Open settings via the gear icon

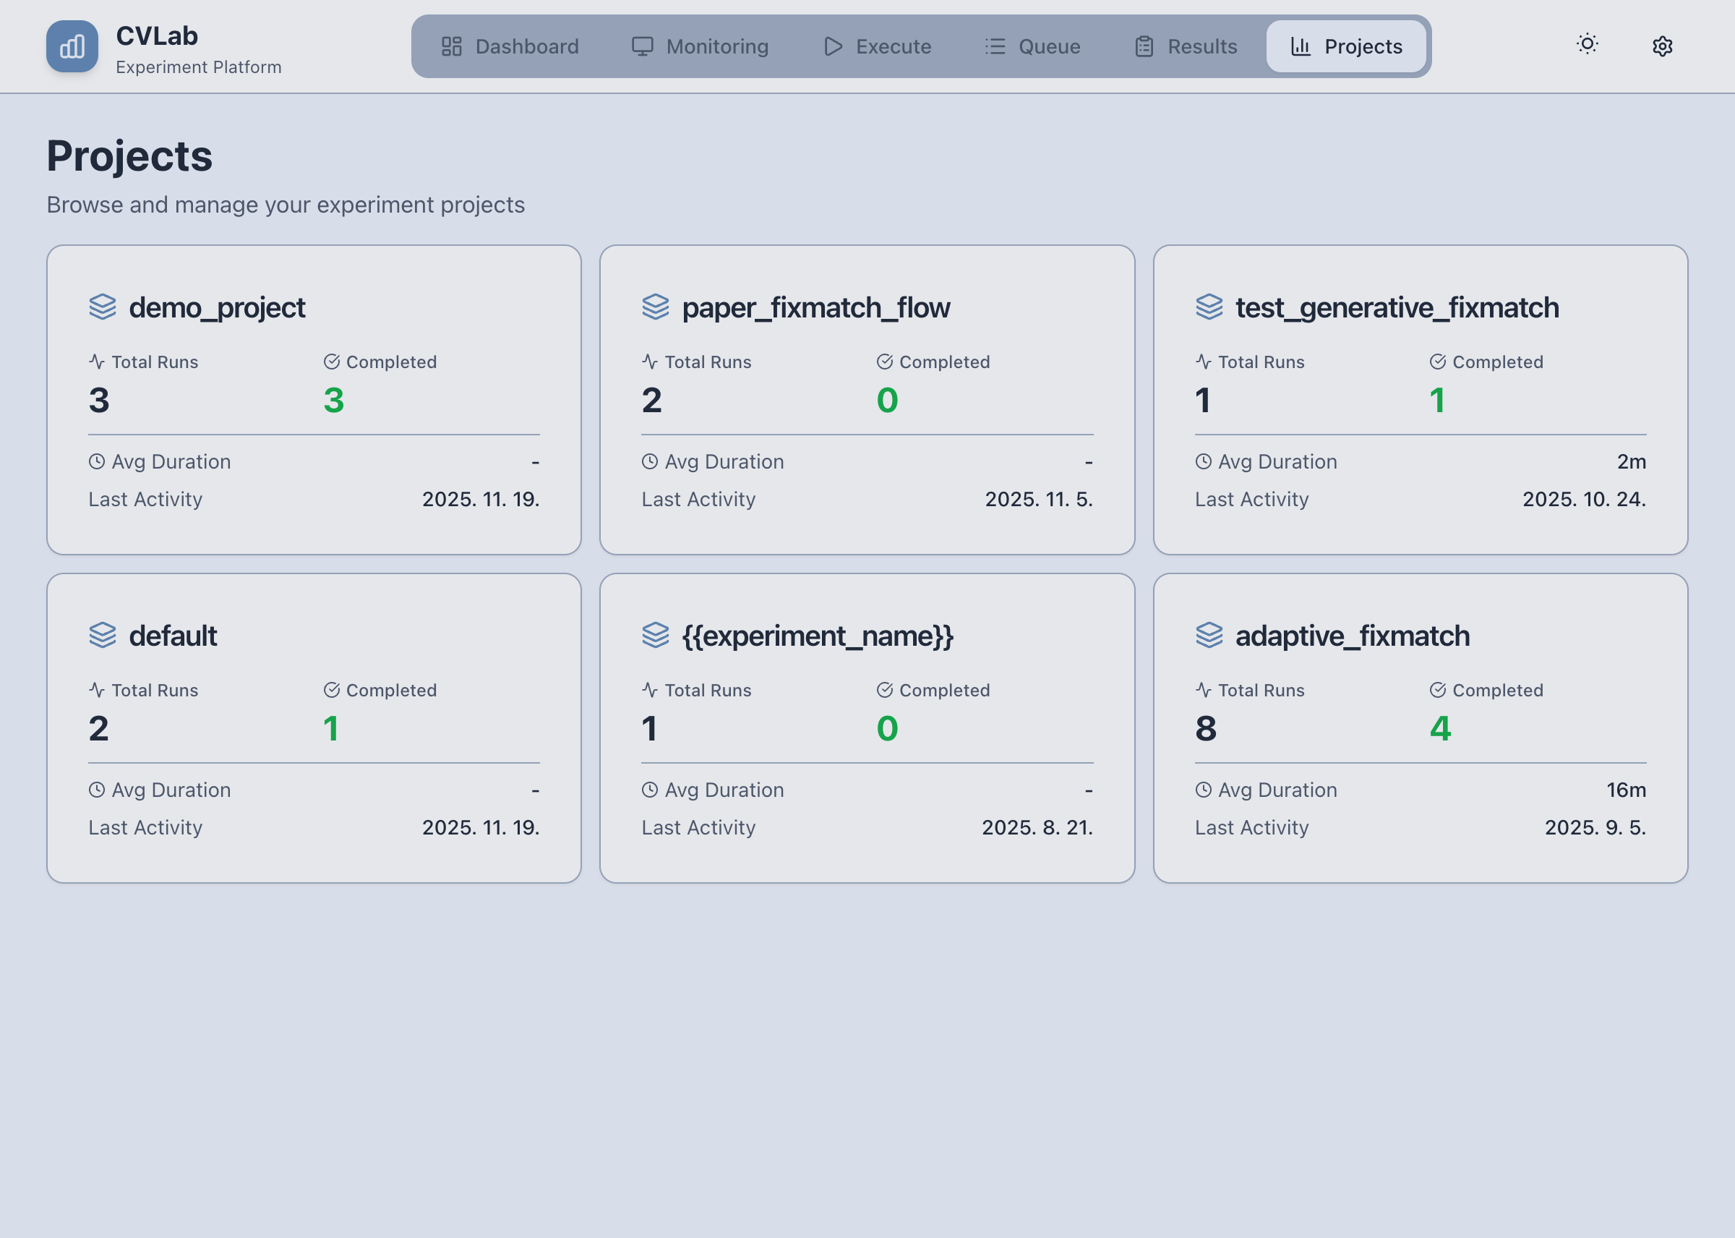click(x=1662, y=46)
